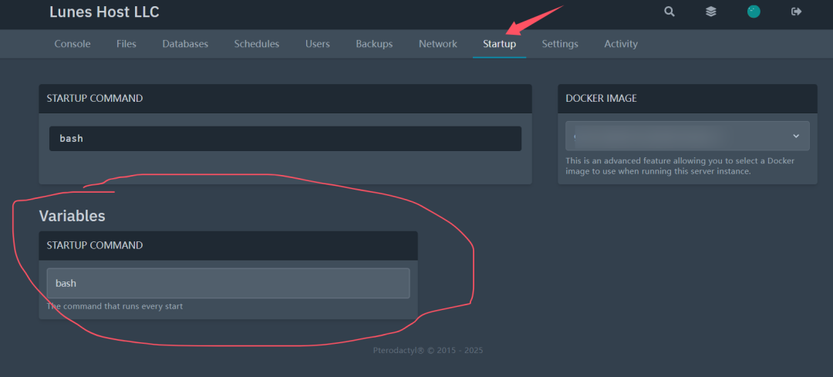Open the Files tab
The height and width of the screenshot is (377, 833).
pyautogui.click(x=126, y=44)
